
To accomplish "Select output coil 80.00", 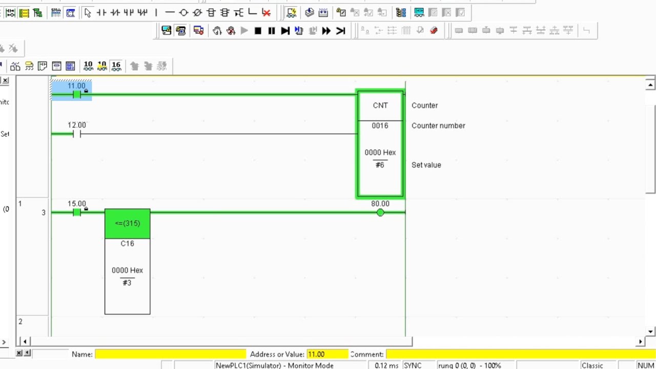I will (380, 212).
